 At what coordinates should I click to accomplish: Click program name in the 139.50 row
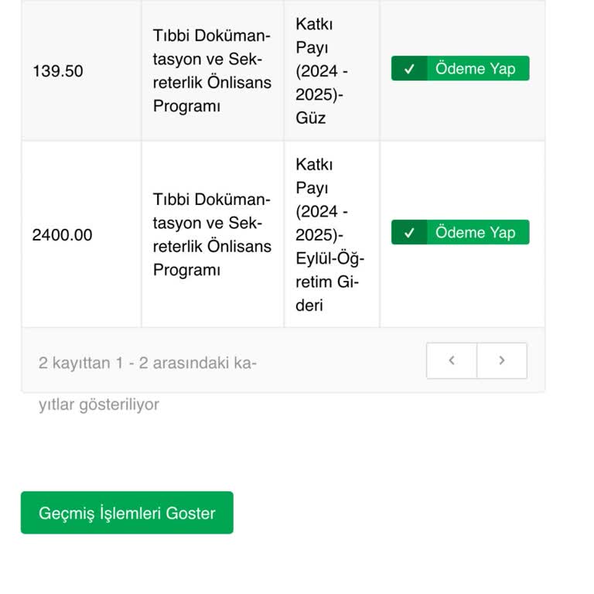(x=212, y=71)
